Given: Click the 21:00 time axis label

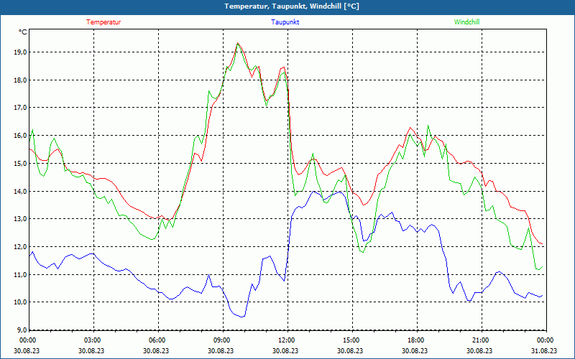Looking at the screenshot, I should 479,340.
